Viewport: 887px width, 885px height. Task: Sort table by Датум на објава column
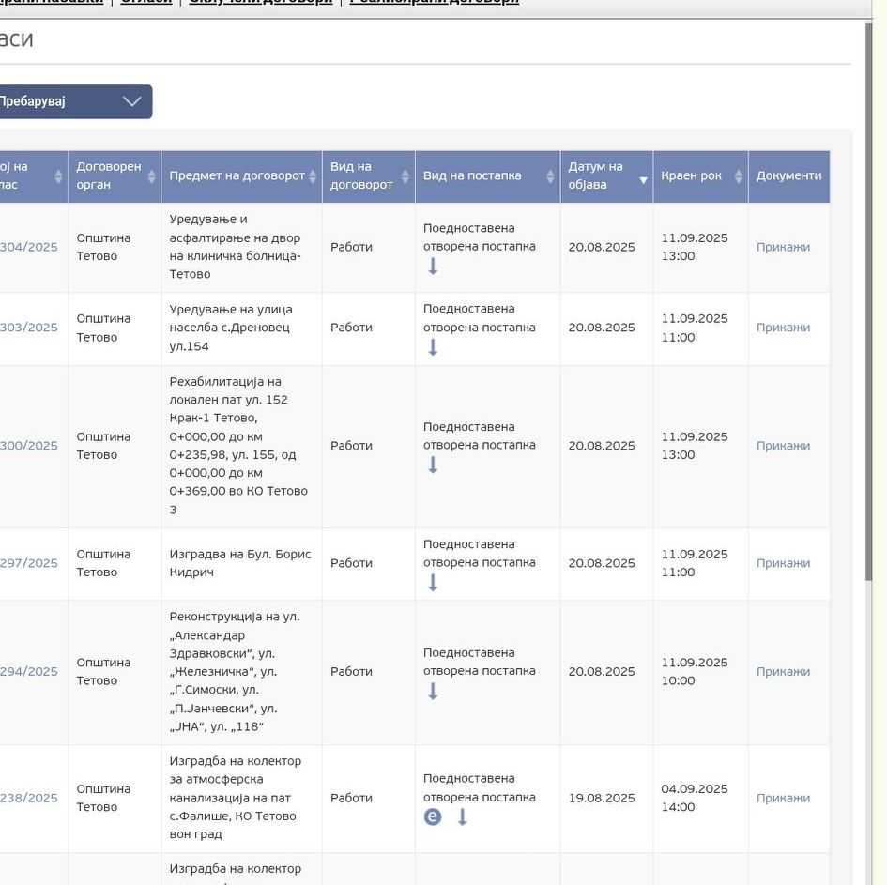coord(606,175)
